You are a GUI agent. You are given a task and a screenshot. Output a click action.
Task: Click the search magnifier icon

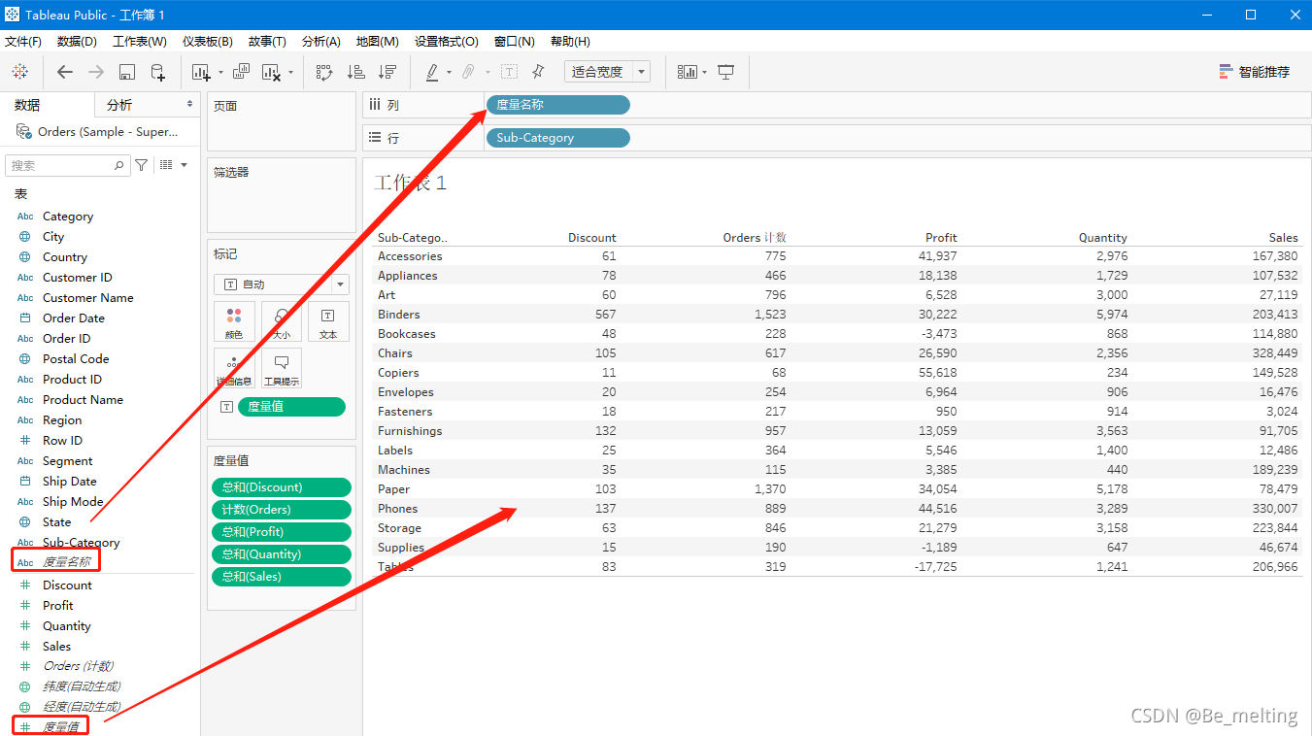(x=119, y=166)
